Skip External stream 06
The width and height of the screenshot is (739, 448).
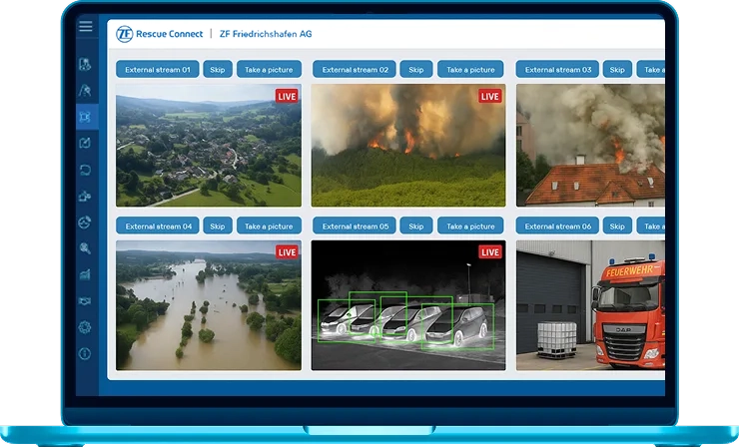617,225
